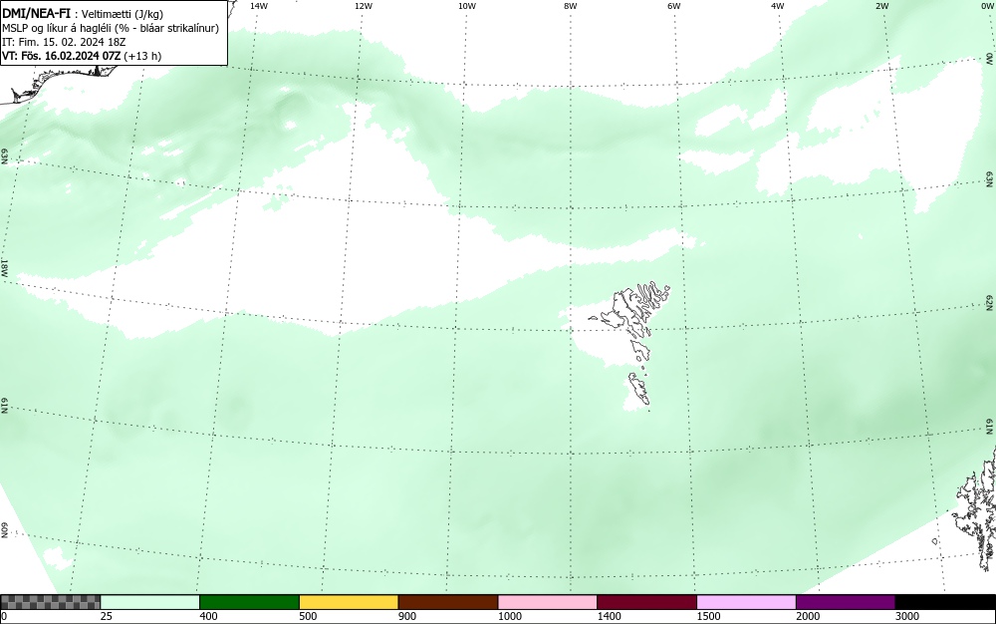Image resolution: width=996 pixels, height=624 pixels.
Task: Pick the lavender 1500–2000 legend swatch
Action: (x=746, y=602)
